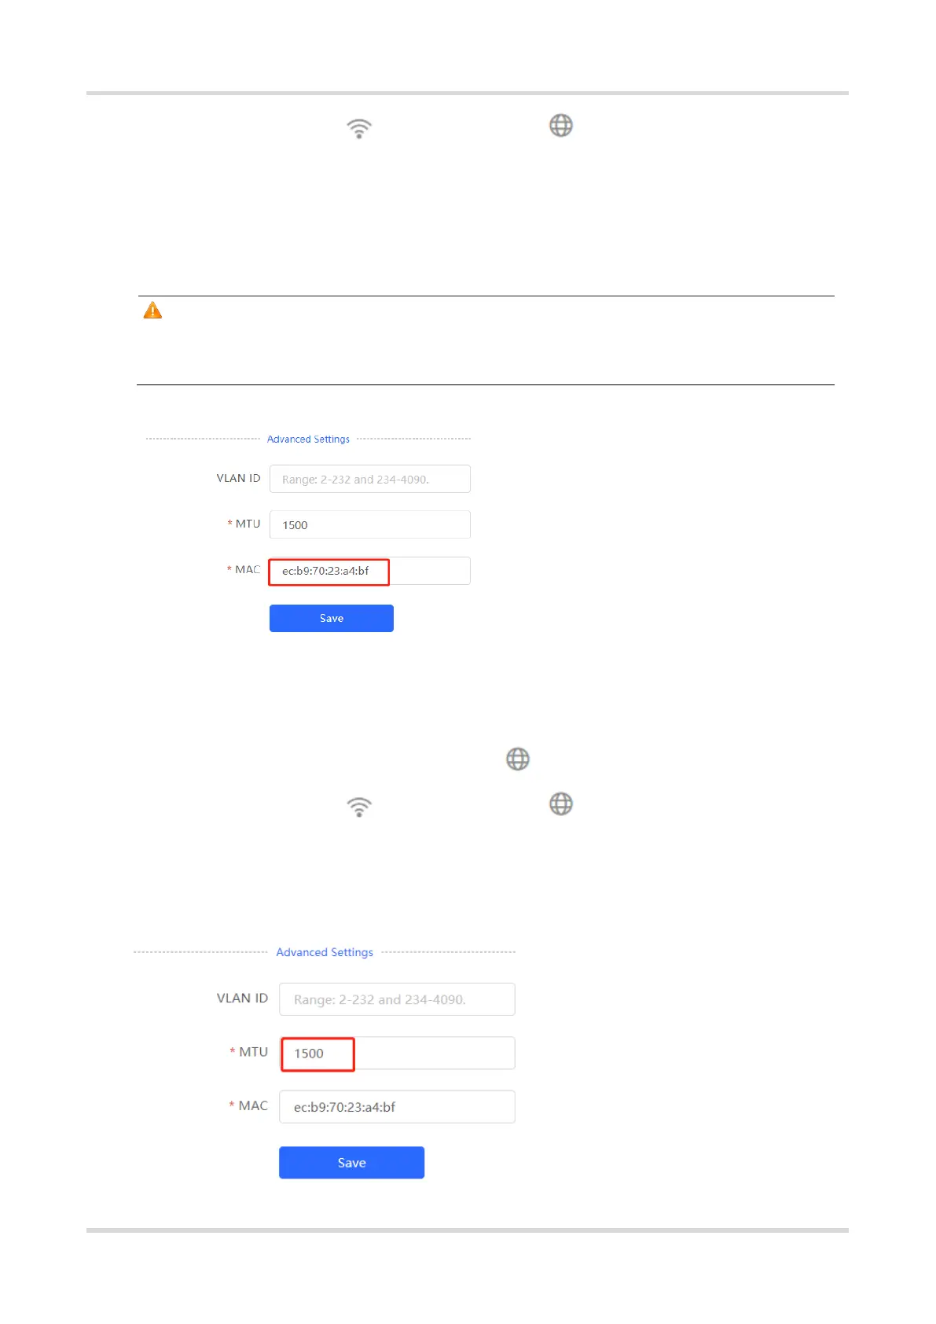Click the globe icon beside the top Wi-Fi icon
The image size is (936, 1324).
[x=561, y=126]
